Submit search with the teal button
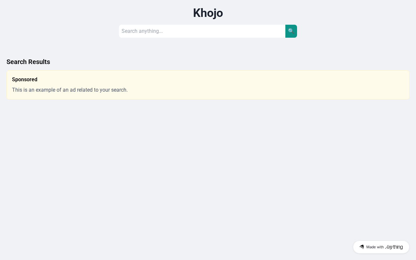Viewport: 416px width, 260px height. 291,31
